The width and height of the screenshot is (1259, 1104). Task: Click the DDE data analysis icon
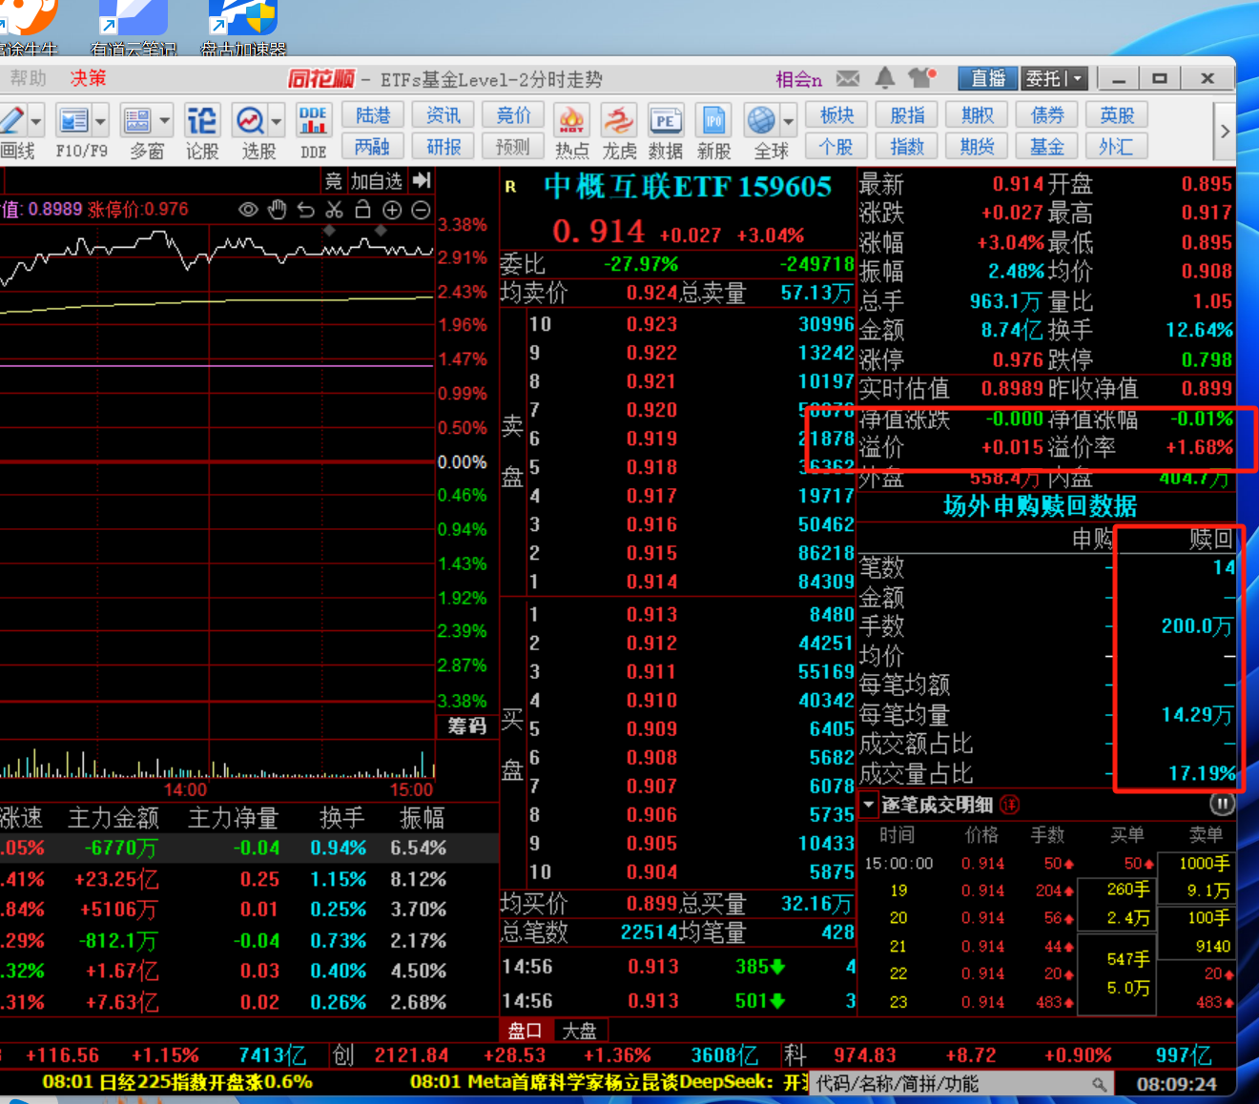tap(313, 132)
